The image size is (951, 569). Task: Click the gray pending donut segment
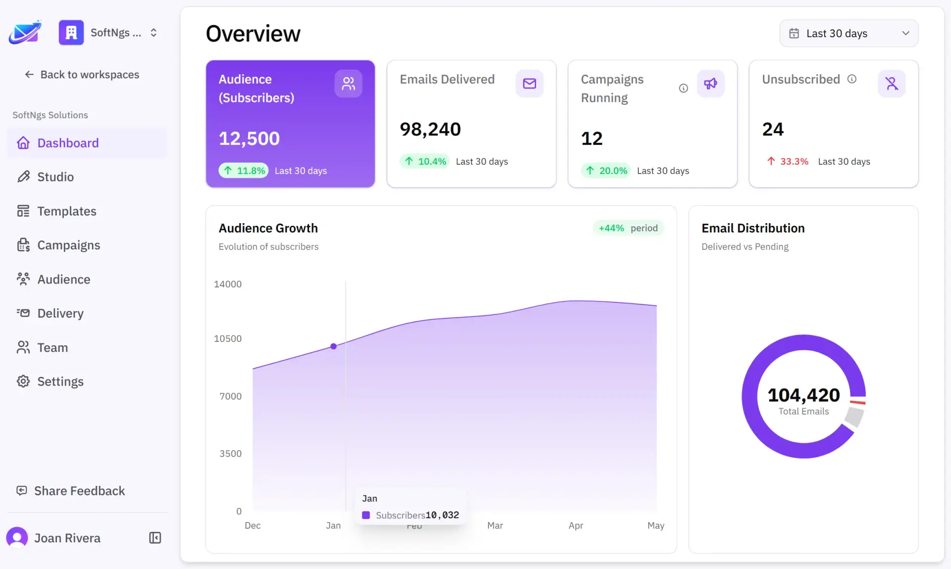(854, 417)
